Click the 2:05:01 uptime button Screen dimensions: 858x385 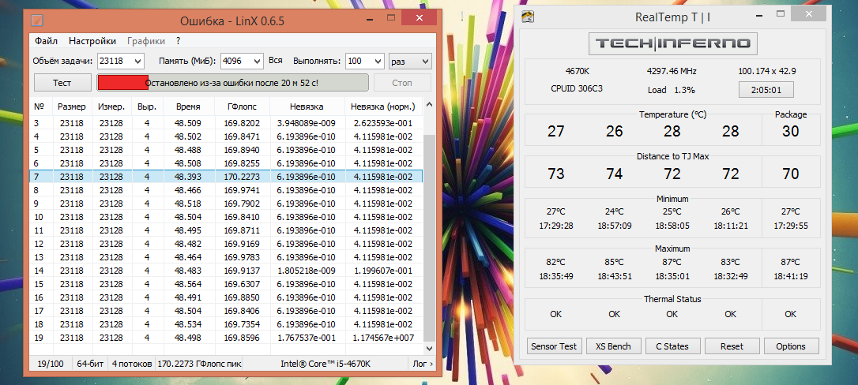pyautogui.click(x=766, y=90)
